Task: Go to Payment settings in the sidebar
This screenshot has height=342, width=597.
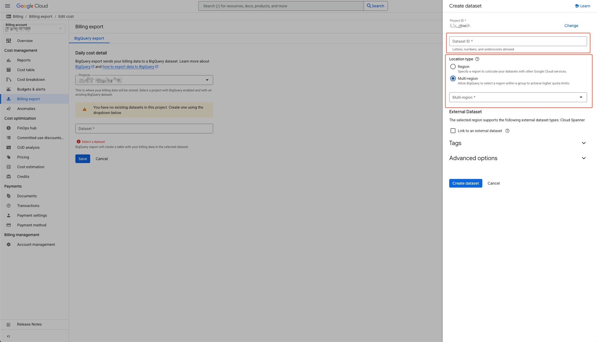Action: tap(34, 215)
